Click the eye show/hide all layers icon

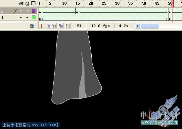point(21,3)
